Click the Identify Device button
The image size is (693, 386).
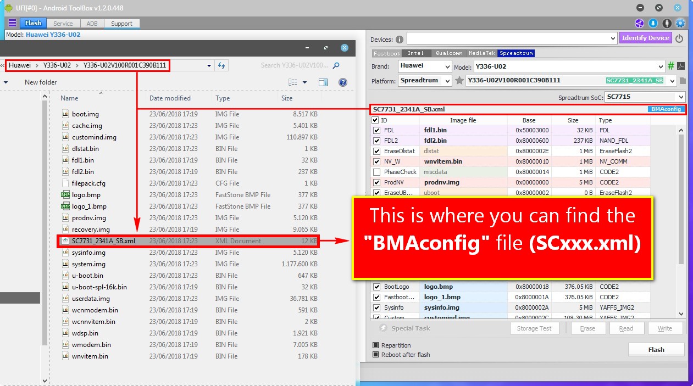pos(646,38)
